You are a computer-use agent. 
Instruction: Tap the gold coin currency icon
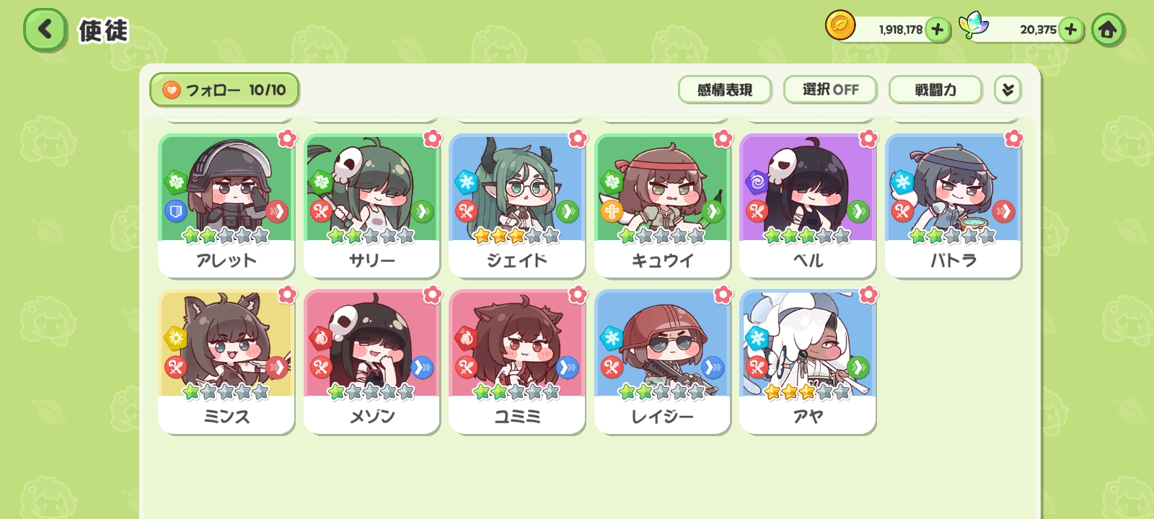click(x=840, y=26)
